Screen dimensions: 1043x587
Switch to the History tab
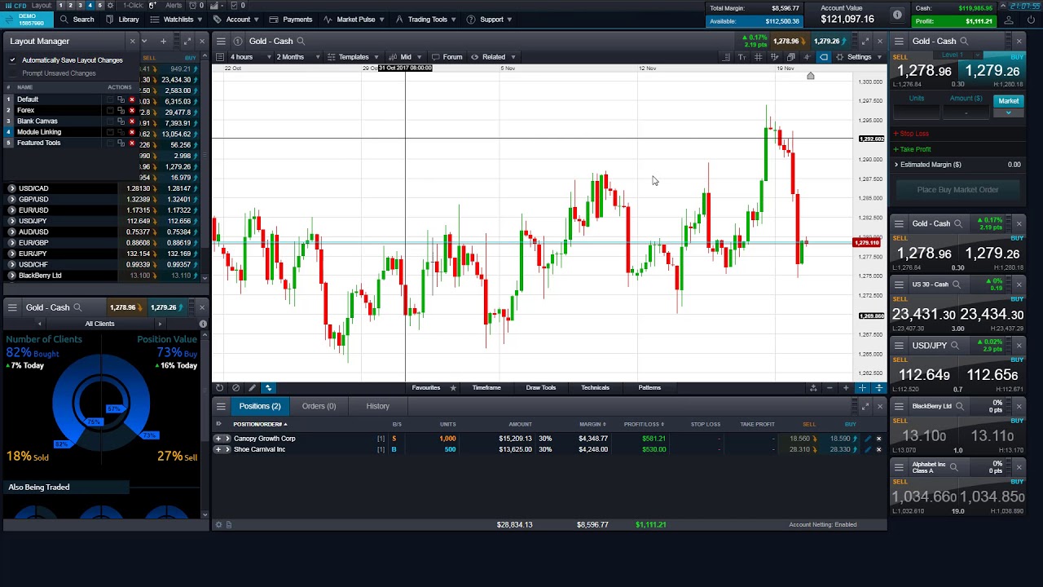[x=377, y=406]
